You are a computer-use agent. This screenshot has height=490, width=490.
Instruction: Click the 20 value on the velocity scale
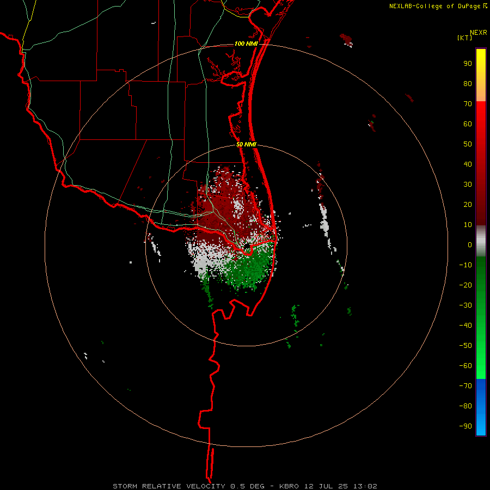point(468,204)
